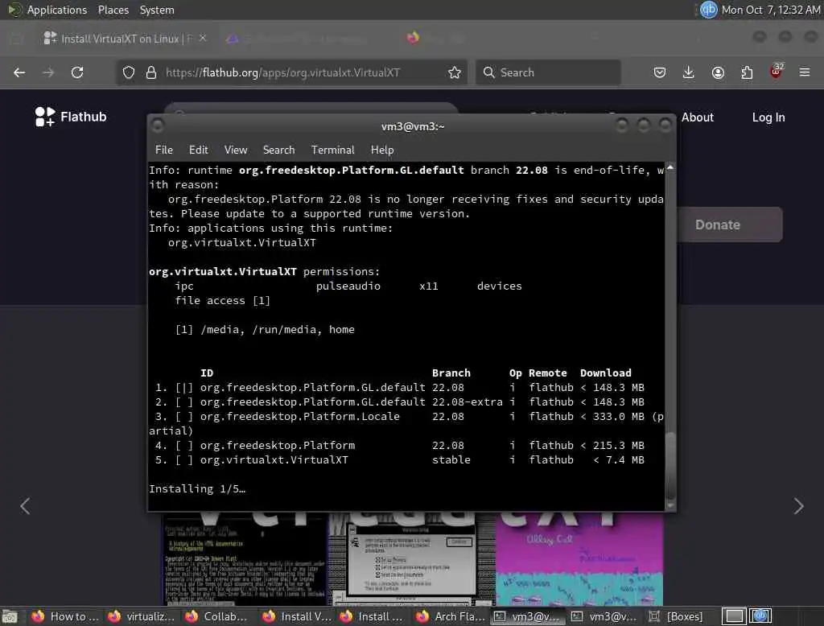Viewport: 824px width, 626px height.
Task: Open the blue text-mode screenshot thumbnail
Action: (x=245, y=560)
